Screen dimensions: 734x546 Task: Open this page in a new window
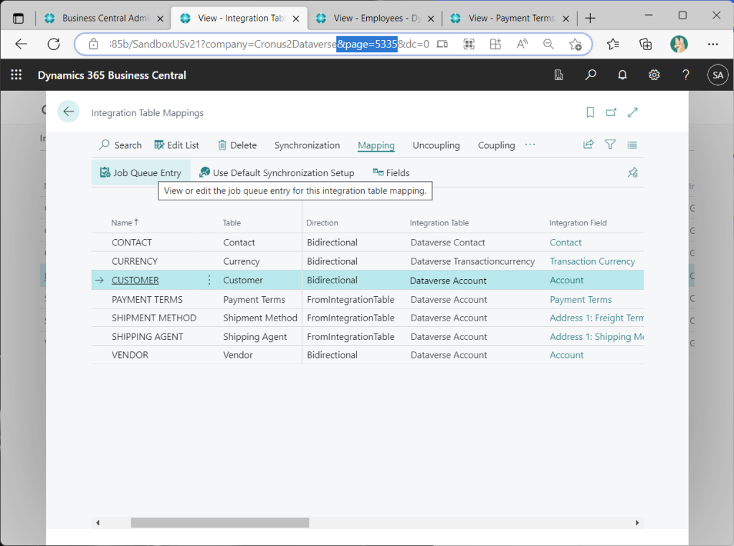pos(611,112)
